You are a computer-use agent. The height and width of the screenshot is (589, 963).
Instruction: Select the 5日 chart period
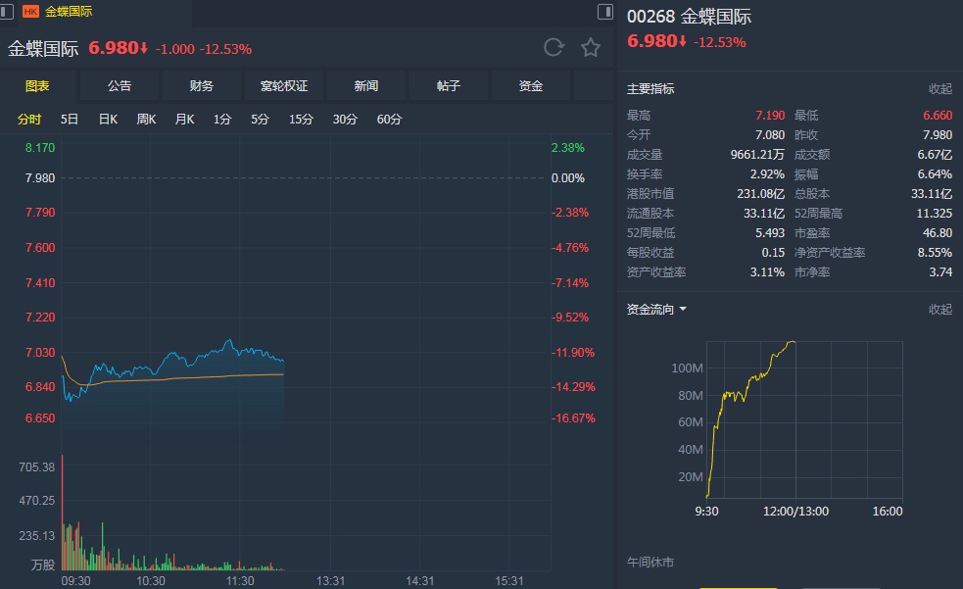coord(70,120)
